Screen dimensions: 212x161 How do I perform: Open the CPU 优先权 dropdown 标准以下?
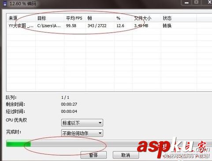[x=82, y=123]
